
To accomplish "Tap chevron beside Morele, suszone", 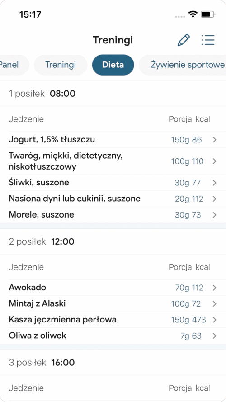I will pyautogui.click(x=215, y=215).
